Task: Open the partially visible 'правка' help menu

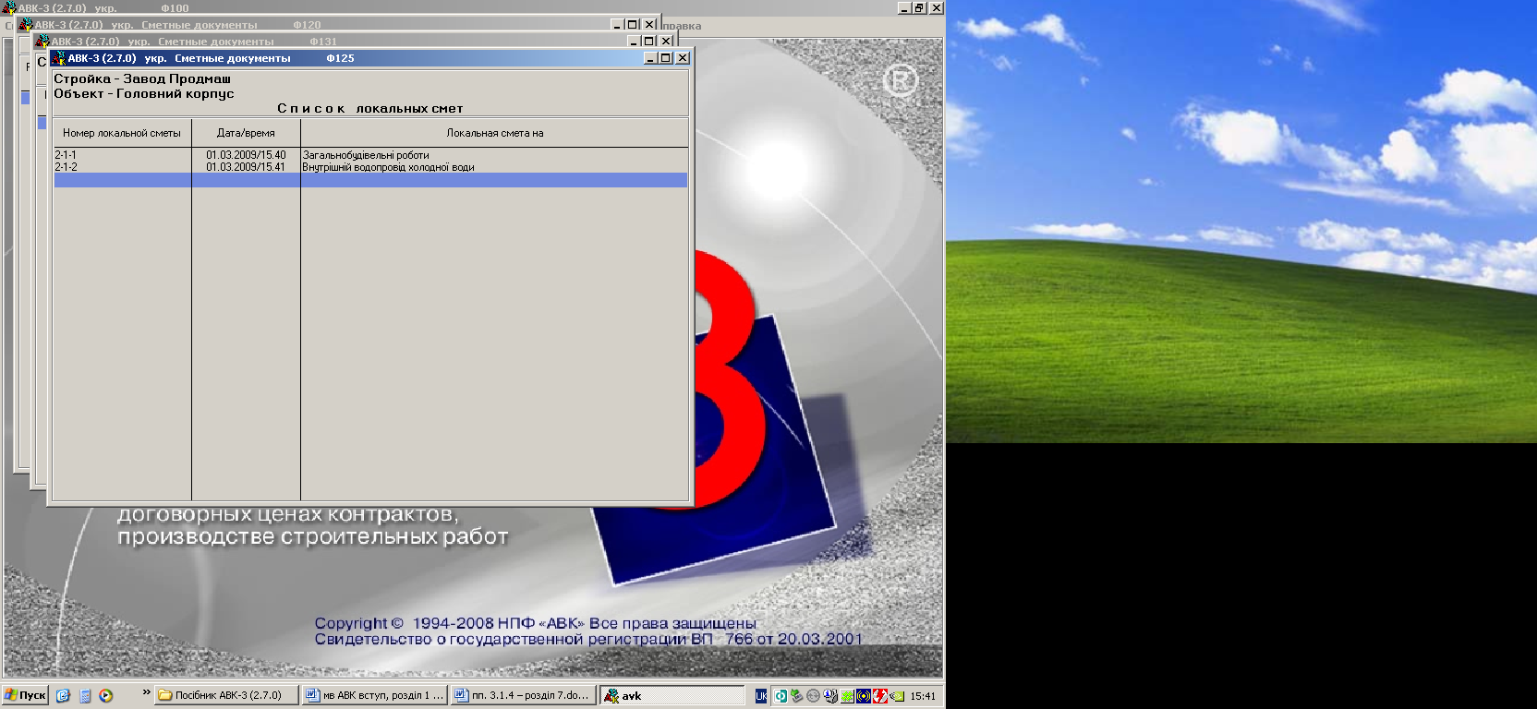Action: coord(682,26)
